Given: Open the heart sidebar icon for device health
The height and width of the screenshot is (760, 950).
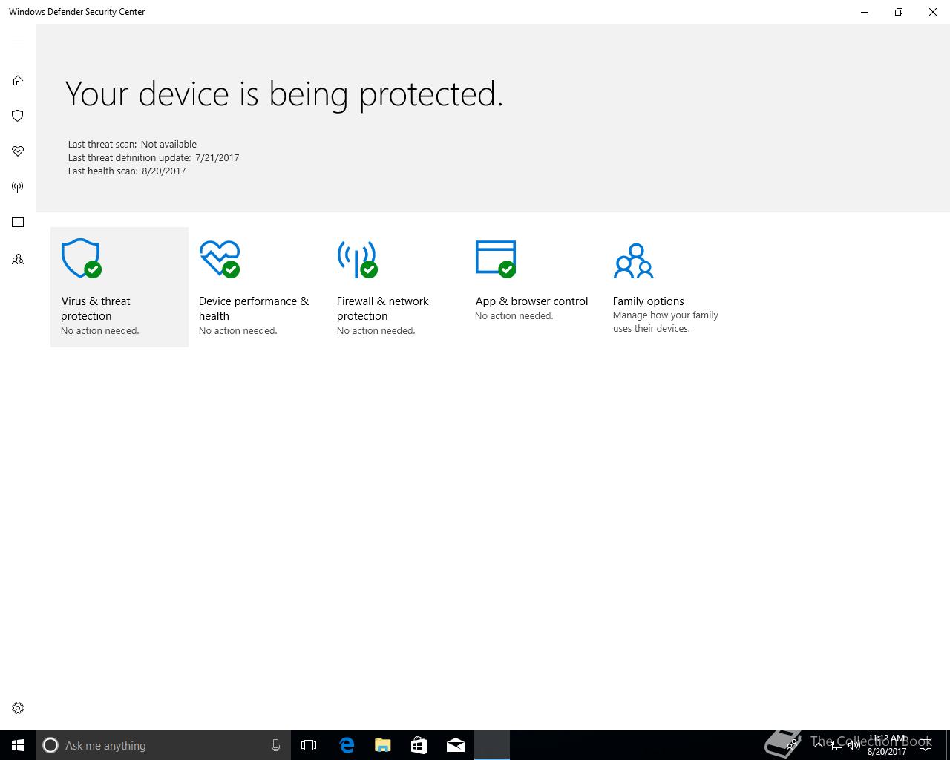Looking at the screenshot, I should 18,151.
